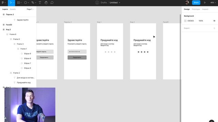Screen dimensions: 218x122
Task: Click the Здравствуйте heading in Пароль 2 frame
Action: [x=75, y=40]
